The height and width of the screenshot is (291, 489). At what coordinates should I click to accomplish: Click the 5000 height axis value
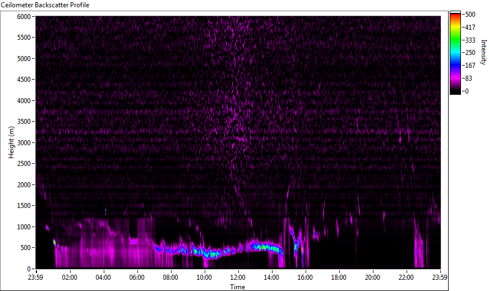point(24,59)
